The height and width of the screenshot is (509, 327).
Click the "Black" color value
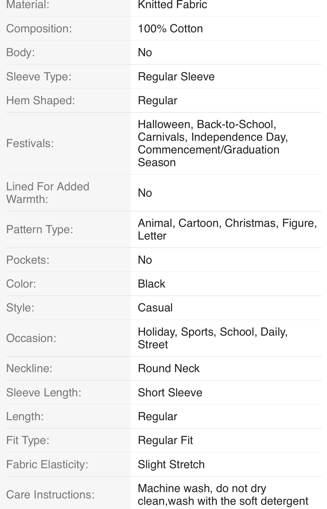point(151,284)
